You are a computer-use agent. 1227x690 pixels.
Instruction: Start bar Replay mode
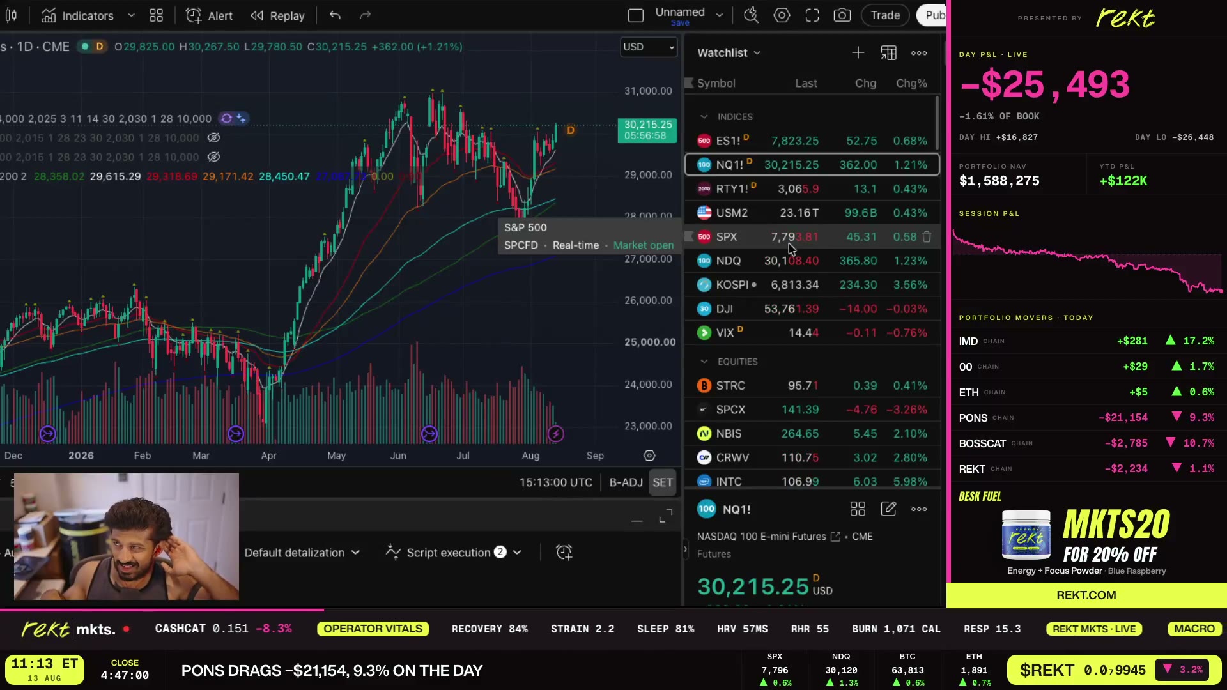pos(277,15)
